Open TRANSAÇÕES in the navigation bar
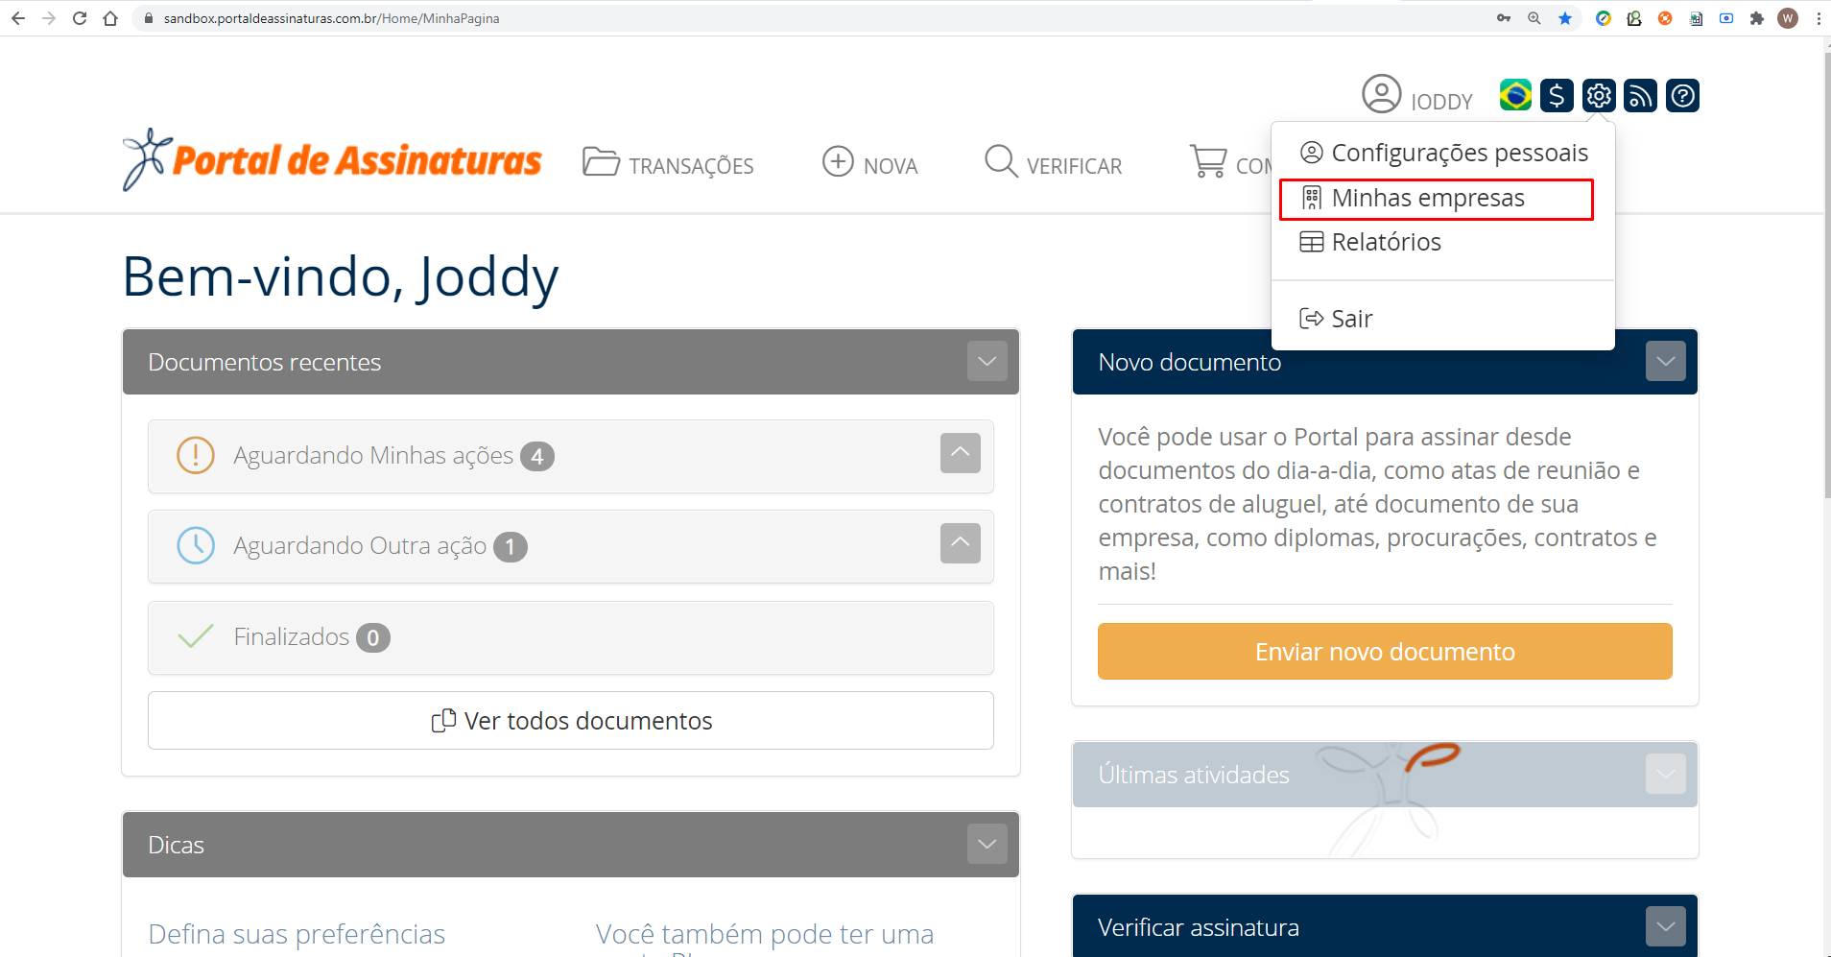Image resolution: width=1831 pixels, height=957 pixels. 669,165
